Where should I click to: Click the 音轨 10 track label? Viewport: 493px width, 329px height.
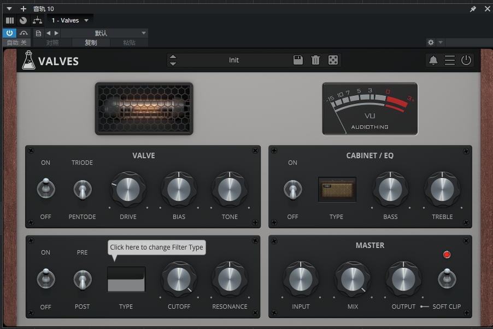43,9
